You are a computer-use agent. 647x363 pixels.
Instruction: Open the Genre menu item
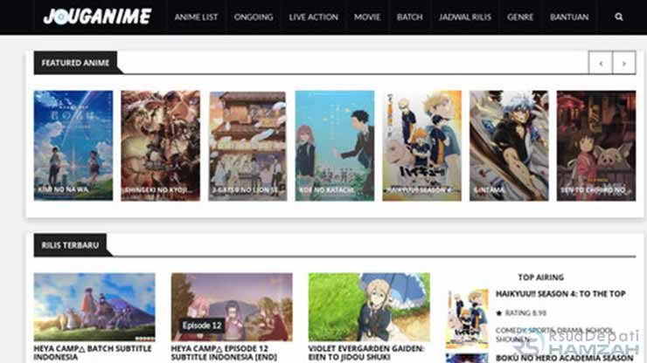520,17
